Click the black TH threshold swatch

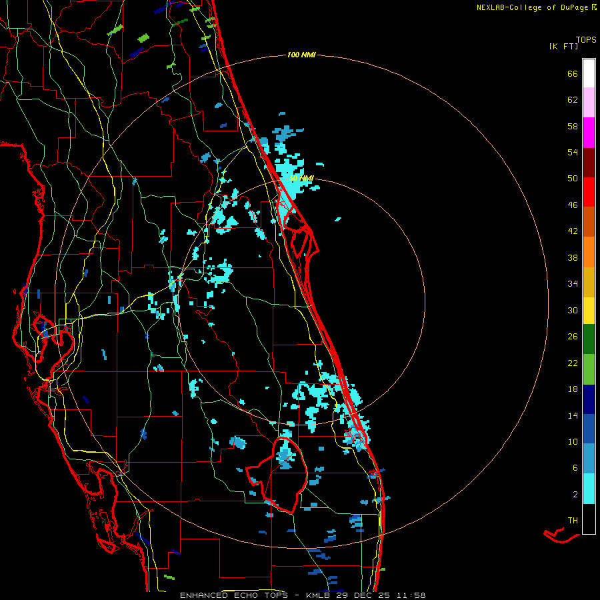(x=589, y=519)
